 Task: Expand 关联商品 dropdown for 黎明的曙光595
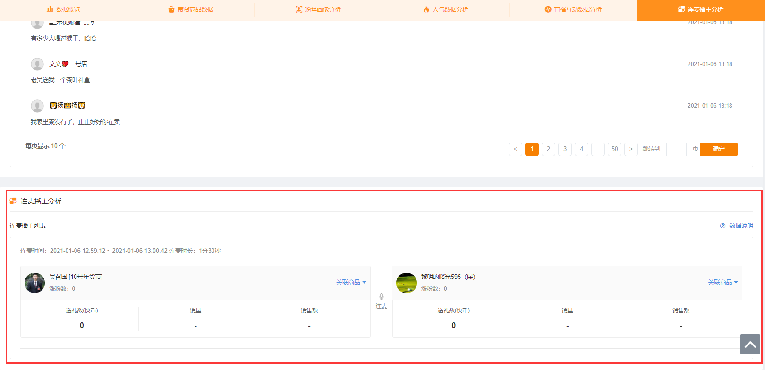tap(723, 282)
